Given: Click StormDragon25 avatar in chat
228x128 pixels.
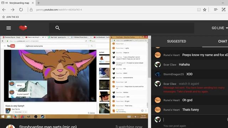Looking at the screenshot, I should (157, 74).
